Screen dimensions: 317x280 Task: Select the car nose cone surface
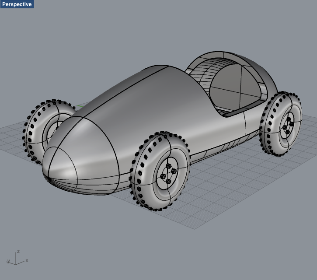(x=81, y=156)
